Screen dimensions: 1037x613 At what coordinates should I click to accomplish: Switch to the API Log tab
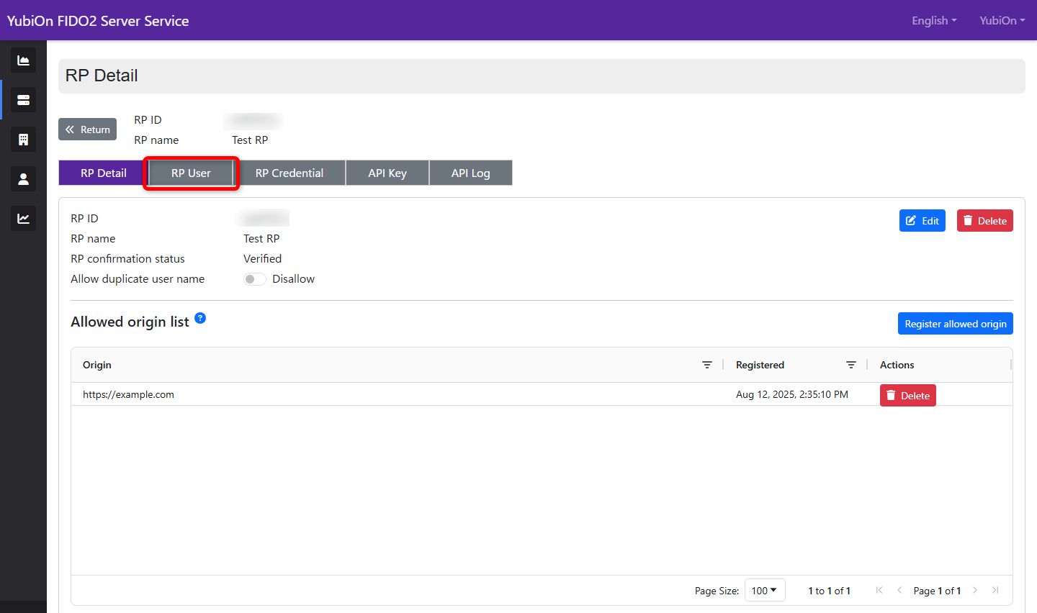point(471,173)
